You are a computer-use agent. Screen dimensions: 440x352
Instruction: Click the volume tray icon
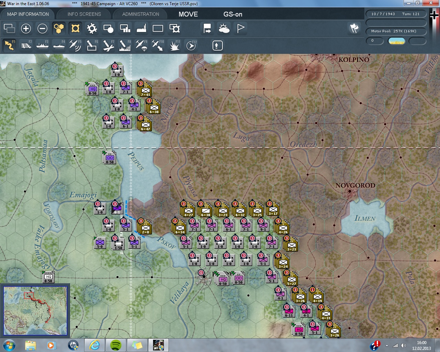pos(404,345)
